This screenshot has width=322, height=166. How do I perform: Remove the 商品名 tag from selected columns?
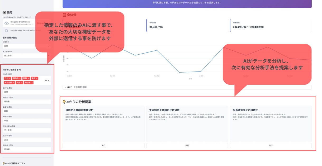point(20,78)
